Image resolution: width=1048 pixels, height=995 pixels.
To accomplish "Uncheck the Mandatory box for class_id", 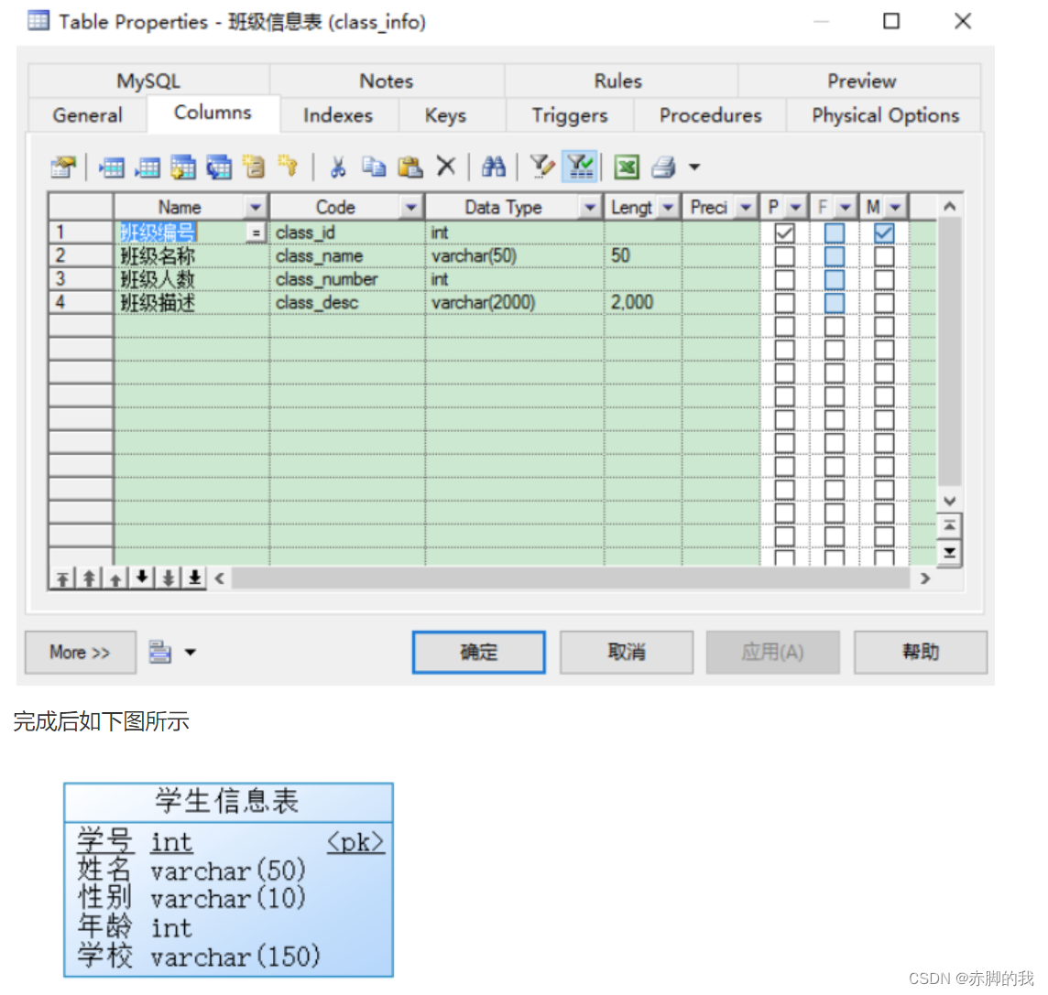I will pos(883,233).
